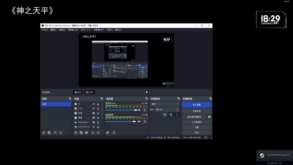Toggle the lock on the 视频采集设备 source
The width and height of the screenshot is (293, 165).
click(x=98, y=127)
